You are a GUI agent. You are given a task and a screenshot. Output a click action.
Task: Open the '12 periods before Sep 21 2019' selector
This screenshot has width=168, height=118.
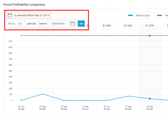point(29,15)
